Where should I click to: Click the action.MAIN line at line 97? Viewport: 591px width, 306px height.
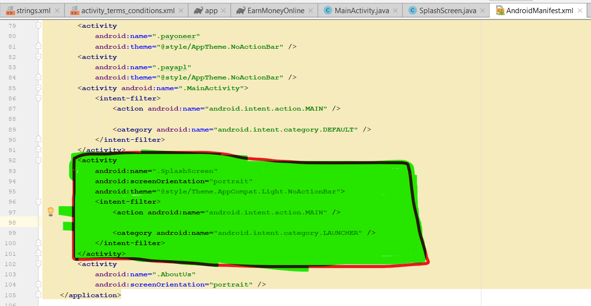[x=227, y=212]
